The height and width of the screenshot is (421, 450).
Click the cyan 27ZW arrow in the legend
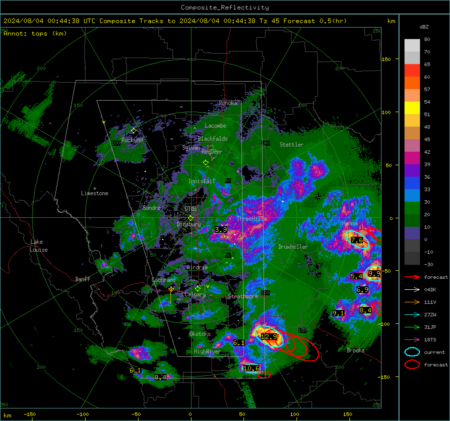(412, 315)
